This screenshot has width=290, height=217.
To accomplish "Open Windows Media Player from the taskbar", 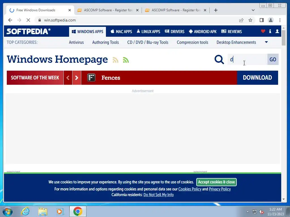I will pos(60,211).
